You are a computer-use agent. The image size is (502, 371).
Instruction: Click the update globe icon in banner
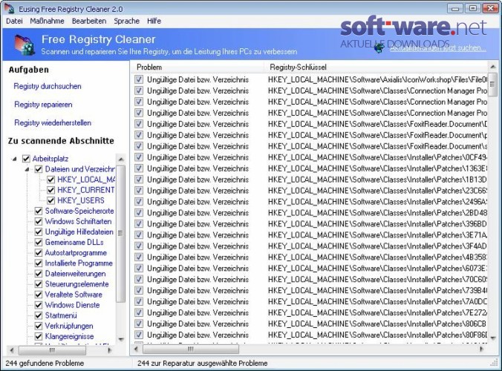point(379,47)
